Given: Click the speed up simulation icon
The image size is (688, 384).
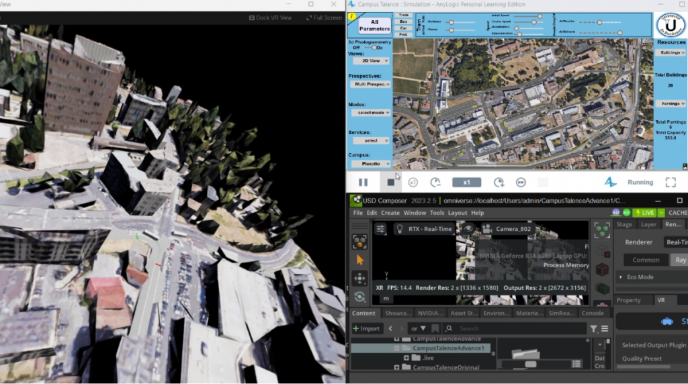Looking at the screenshot, I should point(499,183).
